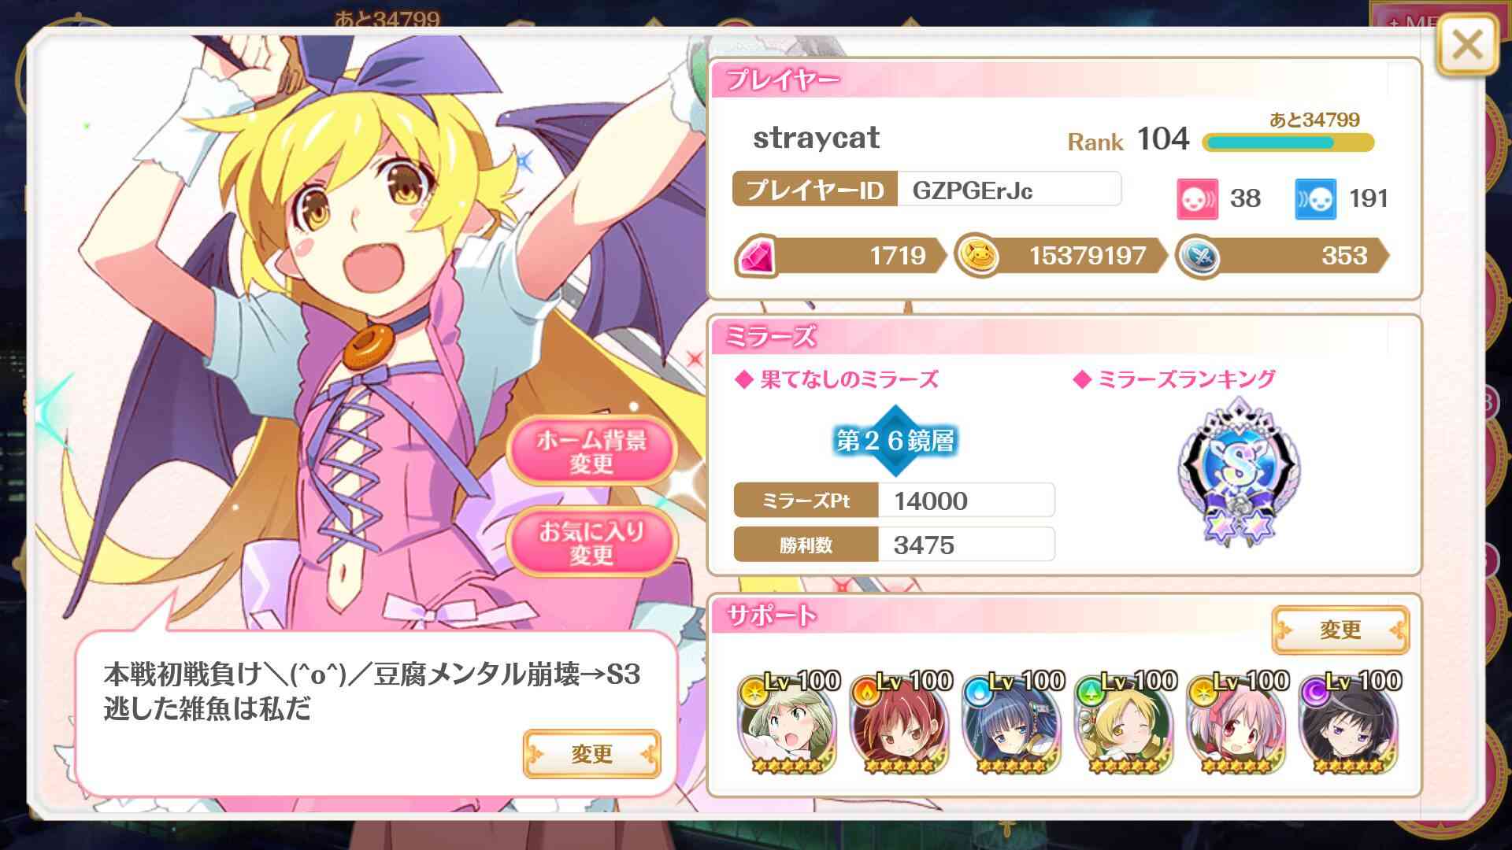
Task: Select the blonde forest support character
Action: (x=1124, y=722)
